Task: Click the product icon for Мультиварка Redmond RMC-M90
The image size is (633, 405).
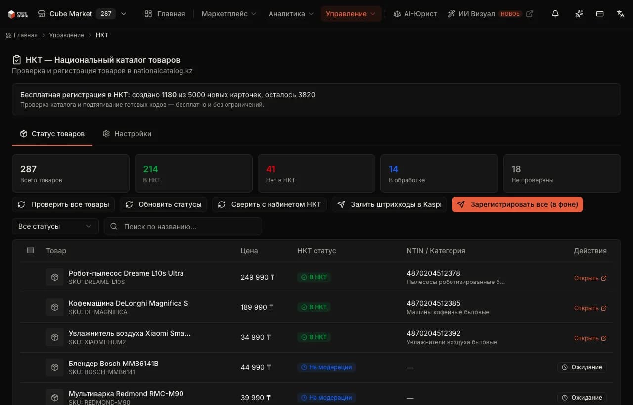Action: click(x=55, y=398)
